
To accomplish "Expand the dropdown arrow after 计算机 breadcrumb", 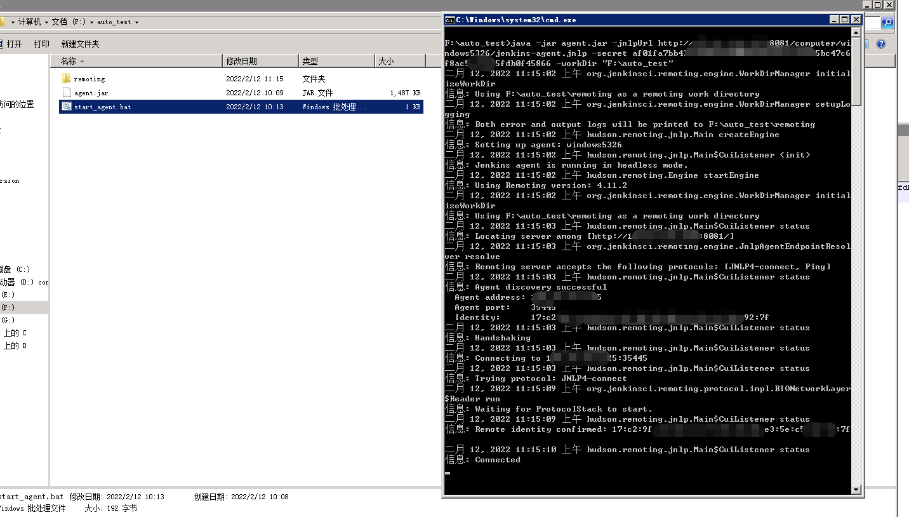I will tap(46, 22).
